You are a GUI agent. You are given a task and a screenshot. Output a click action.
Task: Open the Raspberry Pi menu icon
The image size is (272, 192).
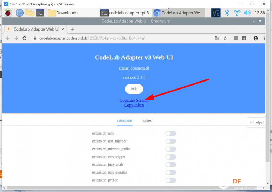[x=8, y=13]
